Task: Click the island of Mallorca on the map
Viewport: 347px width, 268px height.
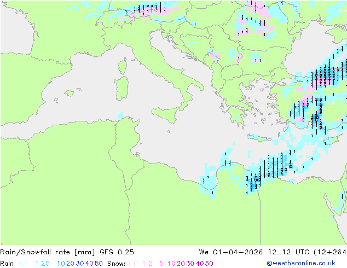Action: (x=70, y=93)
